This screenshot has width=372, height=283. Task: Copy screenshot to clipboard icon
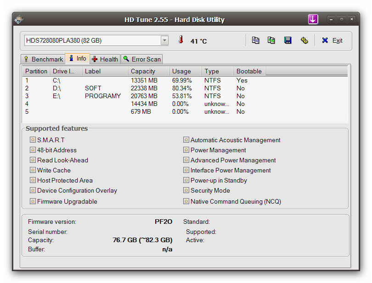[x=271, y=40]
